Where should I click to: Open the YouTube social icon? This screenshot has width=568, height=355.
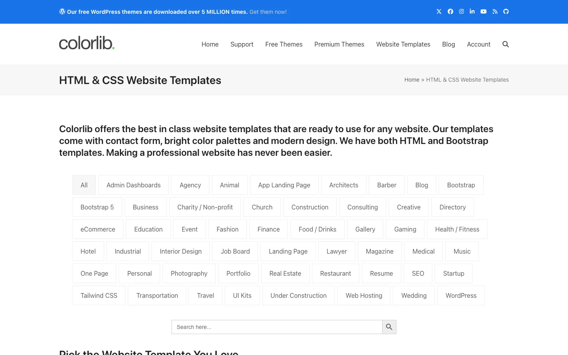pyautogui.click(x=484, y=11)
